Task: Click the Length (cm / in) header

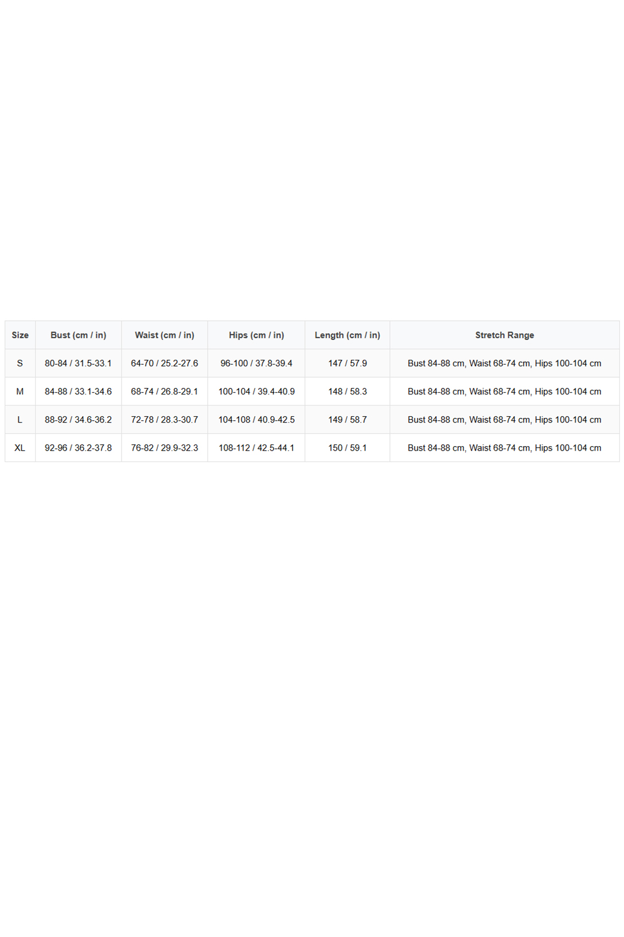Action: 348,335
